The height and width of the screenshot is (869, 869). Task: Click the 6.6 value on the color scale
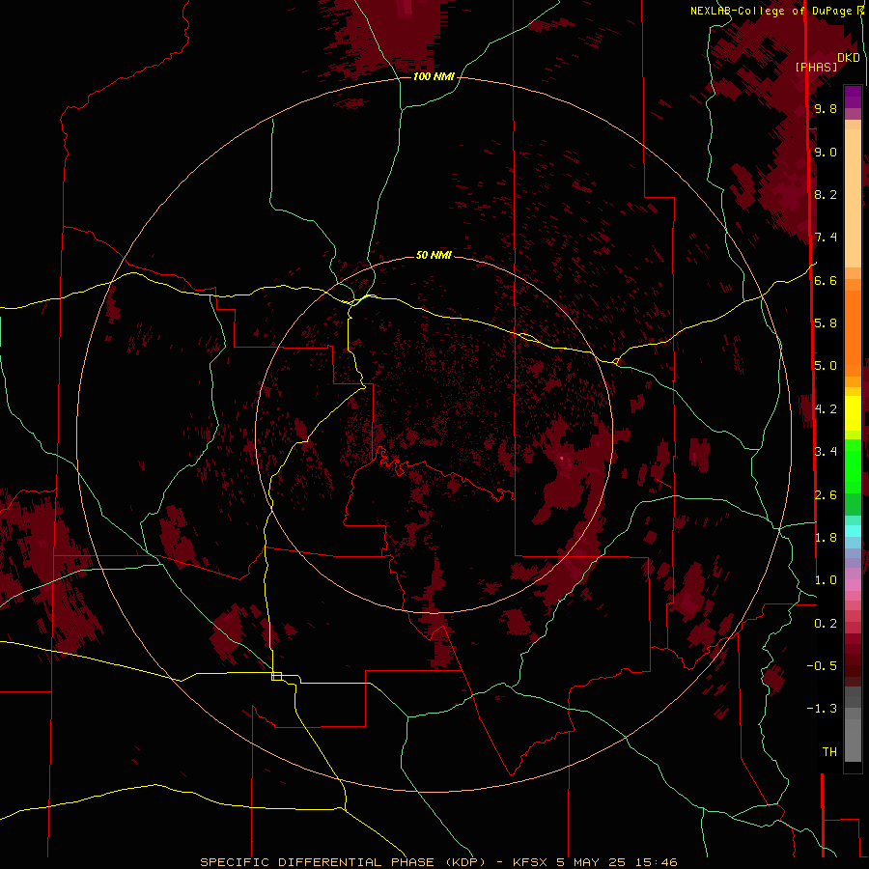[x=826, y=280]
